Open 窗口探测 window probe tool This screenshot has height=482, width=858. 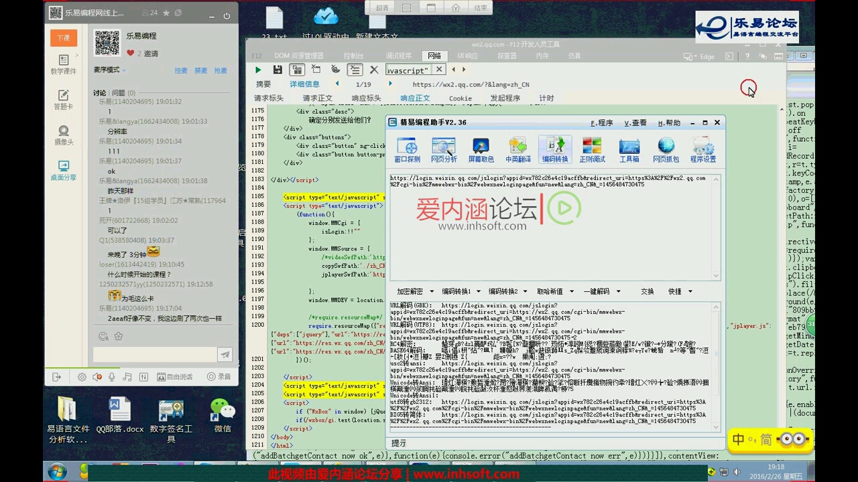(407, 150)
